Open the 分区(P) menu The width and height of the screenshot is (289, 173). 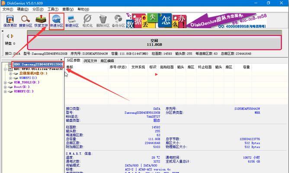tap(38, 9)
